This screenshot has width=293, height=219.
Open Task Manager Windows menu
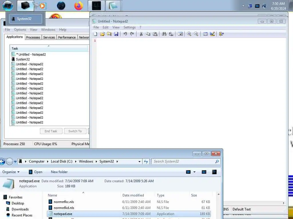click(48, 30)
